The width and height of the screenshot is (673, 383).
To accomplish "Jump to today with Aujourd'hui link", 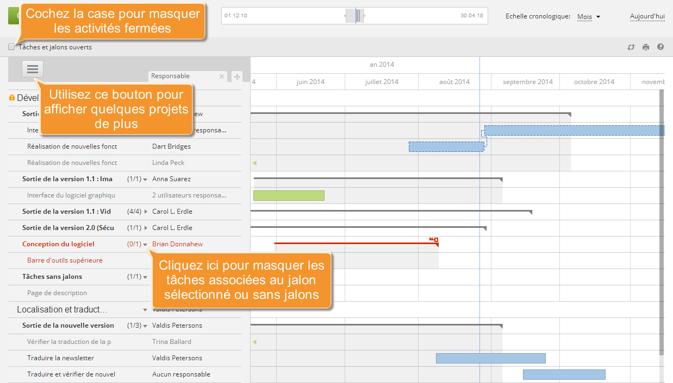I will pyautogui.click(x=647, y=16).
